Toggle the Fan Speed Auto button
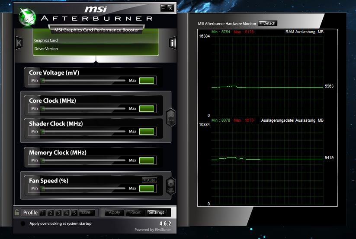The image size is (356, 239). (x=149, y=180)
